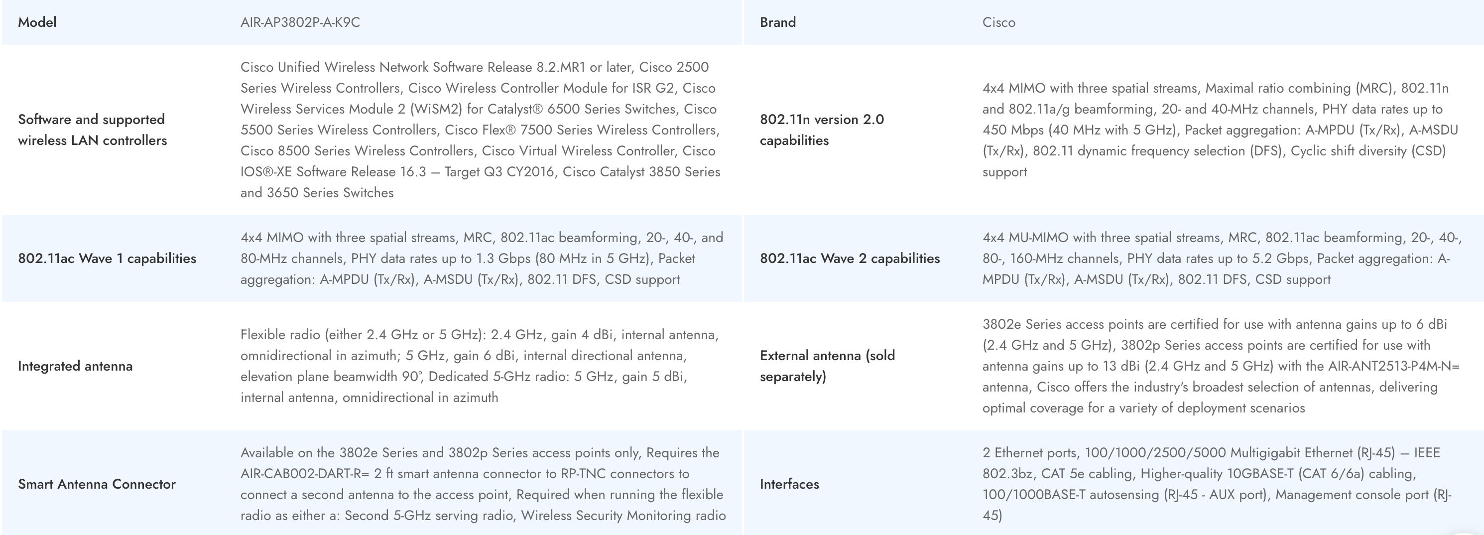Click the Integrated antenna label
Screen dimensions: 1484x535
76,366
